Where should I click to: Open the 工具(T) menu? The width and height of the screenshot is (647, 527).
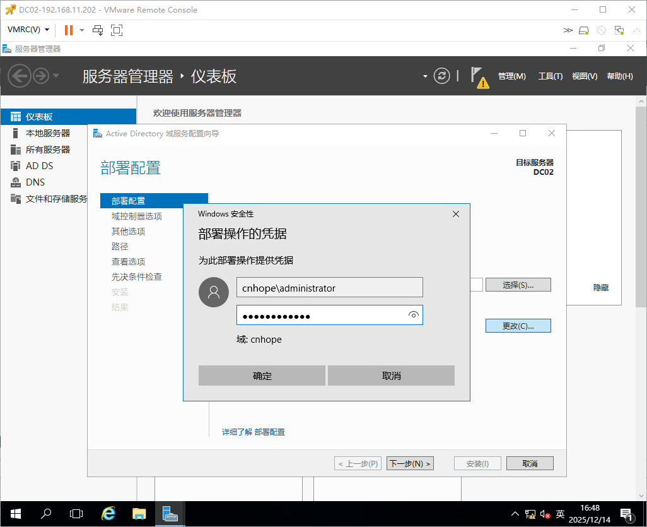pyautogui.click(x=551, y=76)
